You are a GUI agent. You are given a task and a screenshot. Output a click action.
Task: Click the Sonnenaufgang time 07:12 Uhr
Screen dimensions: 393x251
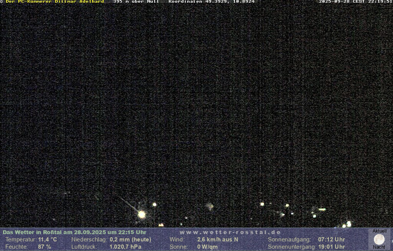[x=331, y=240]
